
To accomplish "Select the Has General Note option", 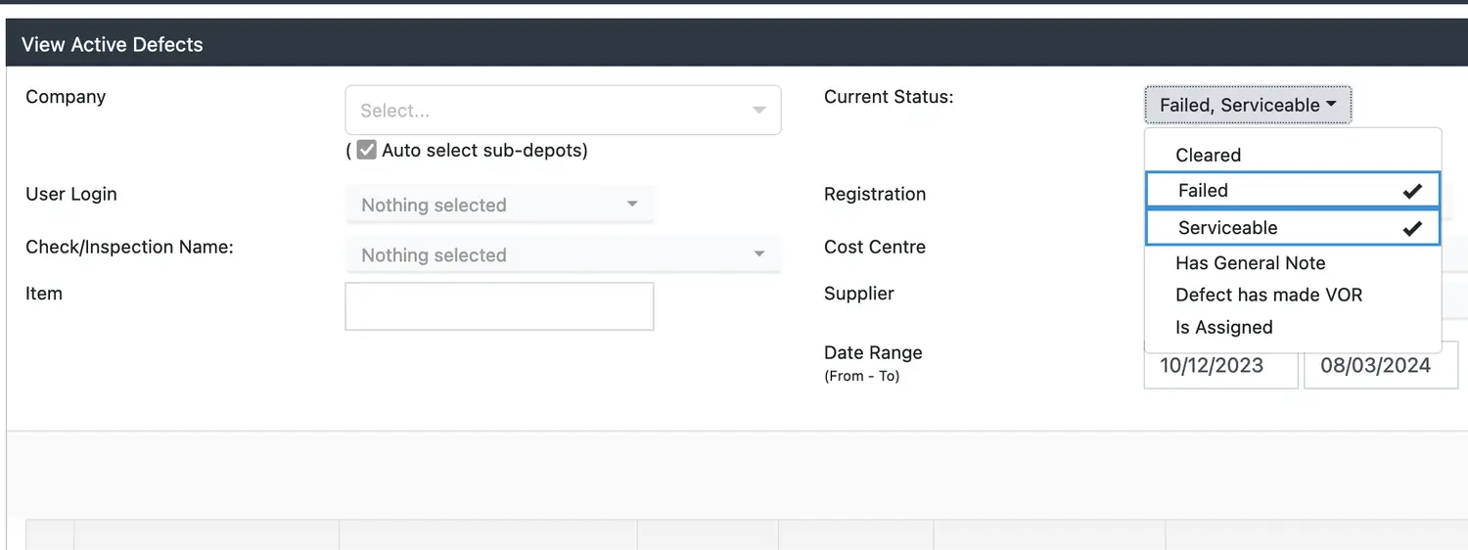I will coord(1251,263).
